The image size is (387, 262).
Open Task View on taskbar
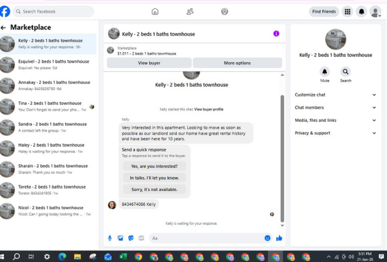pos(31,257)
